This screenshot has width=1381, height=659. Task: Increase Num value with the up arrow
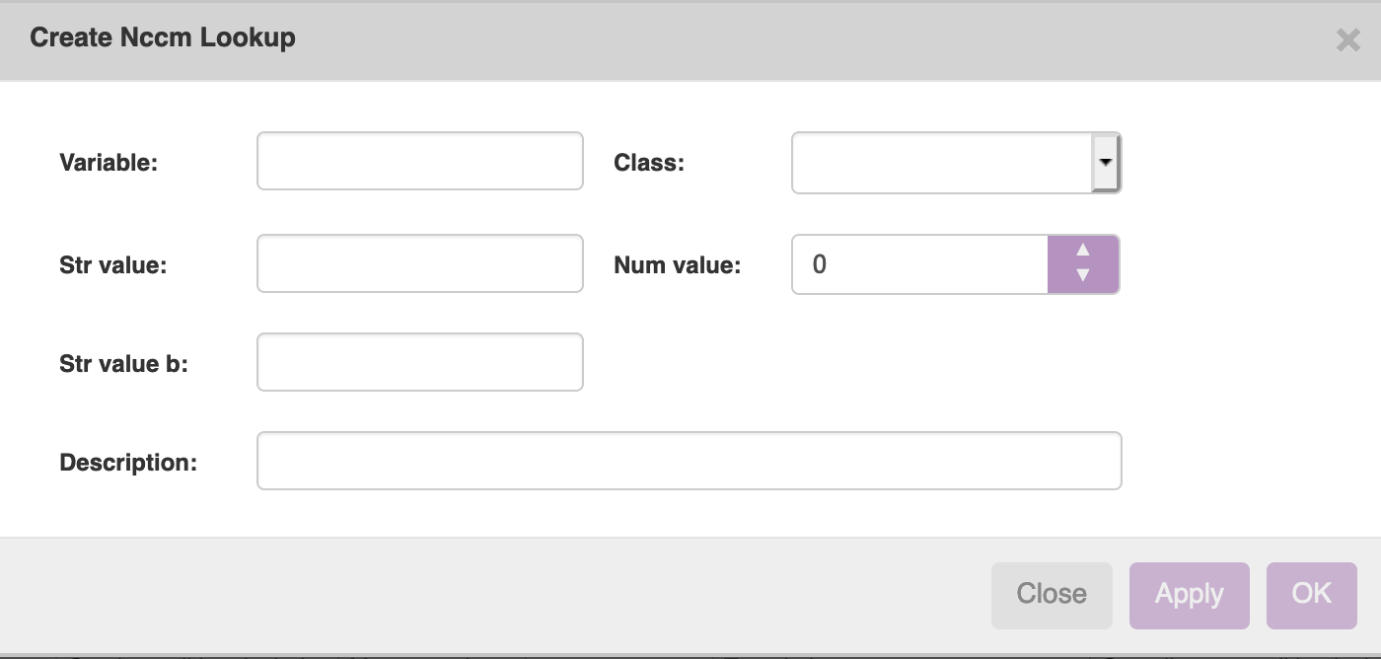point(1082,251)
